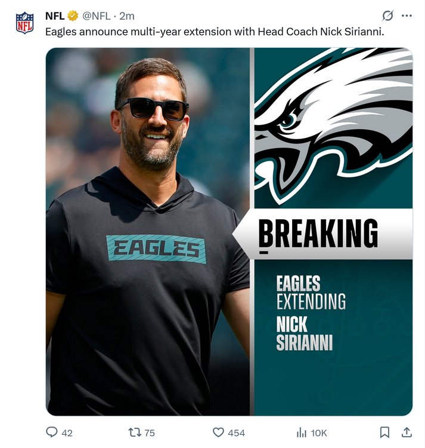The width and height of the screenshot is (425, 448).
Task: Click the reply speech bubble icon
Action: [x=52, y=432]
